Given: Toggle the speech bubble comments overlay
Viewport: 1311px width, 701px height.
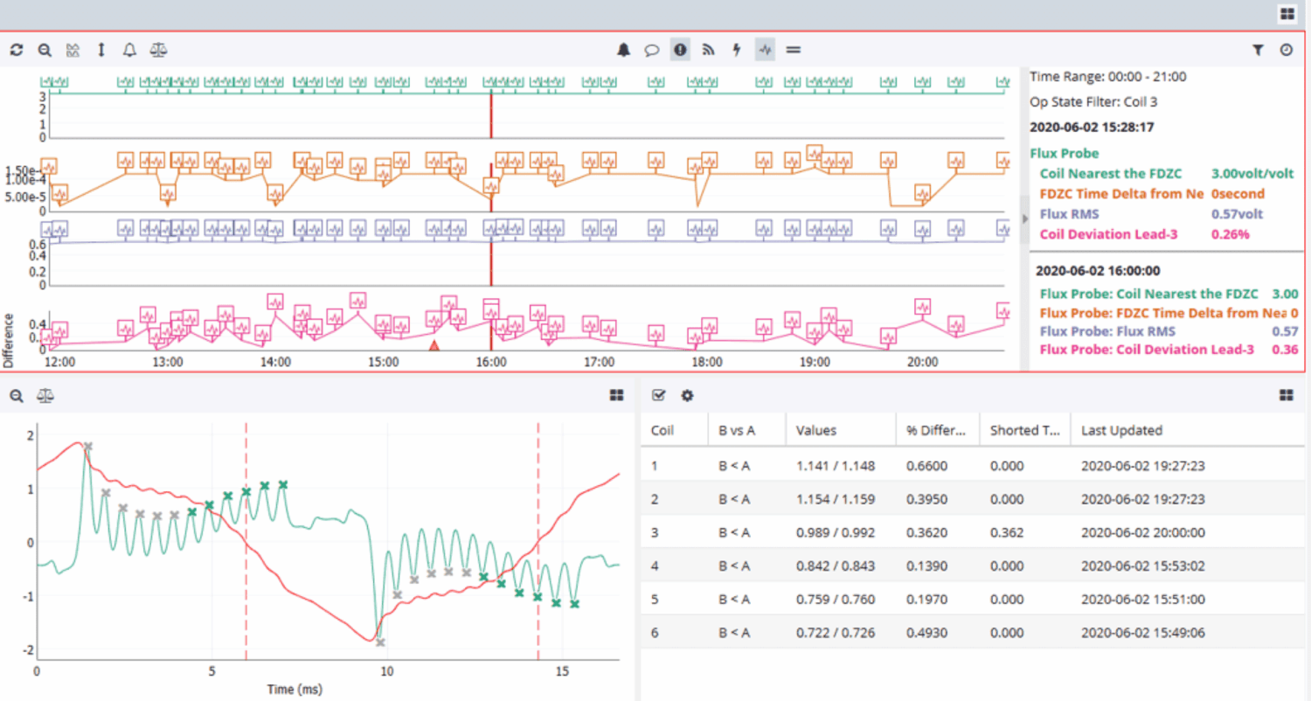Looking at the screenshot, I should click(x=651, y=50).
